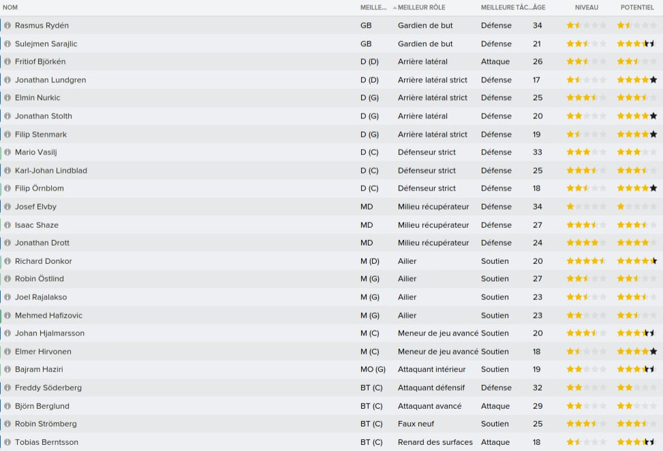Open Jonathan Drott's player profile
This screenshot has width=663, height=451.
point(42,243)
